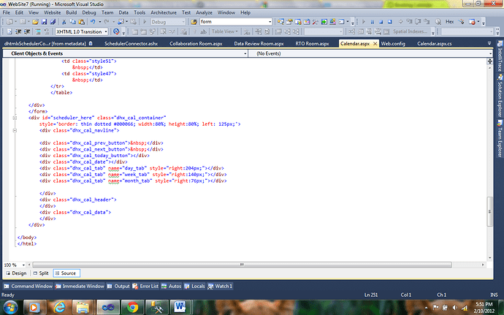The height and width of the screenshot is (315, 504).
Task: Switch to Design view
Action: click(x=16, y=273)
